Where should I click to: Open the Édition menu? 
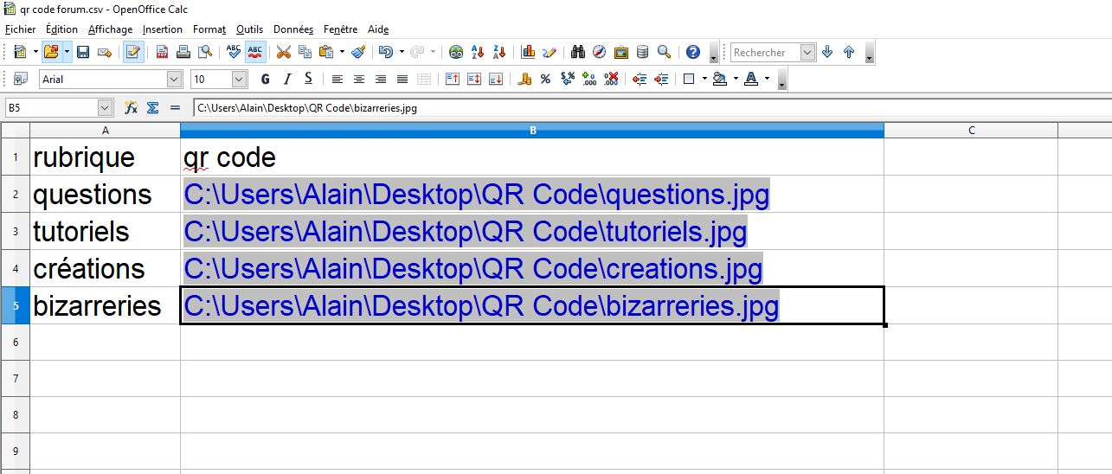pos(61,29)
